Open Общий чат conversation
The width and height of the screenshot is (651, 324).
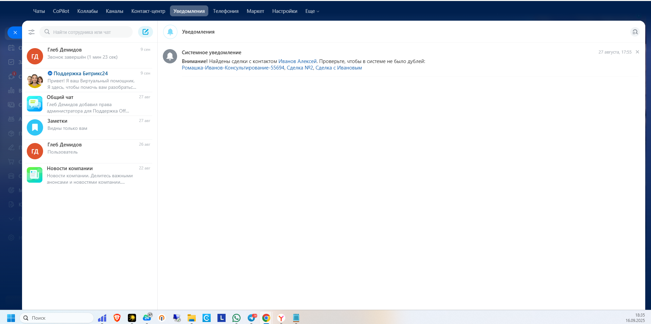coord(88,104)
